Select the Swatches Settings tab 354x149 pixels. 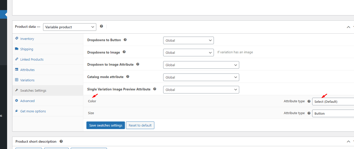[48, 90]
